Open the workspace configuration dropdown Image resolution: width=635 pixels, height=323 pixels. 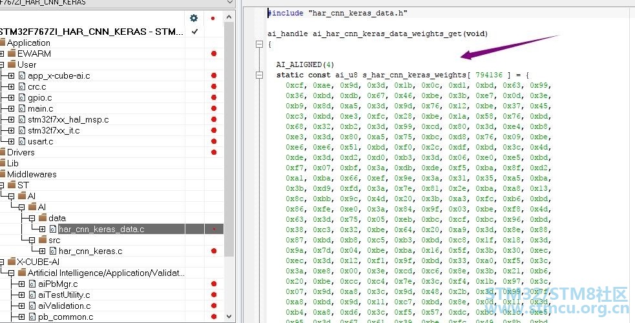click(x=230, y=3)
